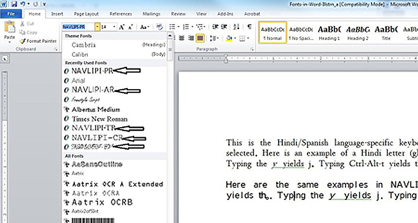Select Aatrix OCR A Extended font

click(115, 184)
